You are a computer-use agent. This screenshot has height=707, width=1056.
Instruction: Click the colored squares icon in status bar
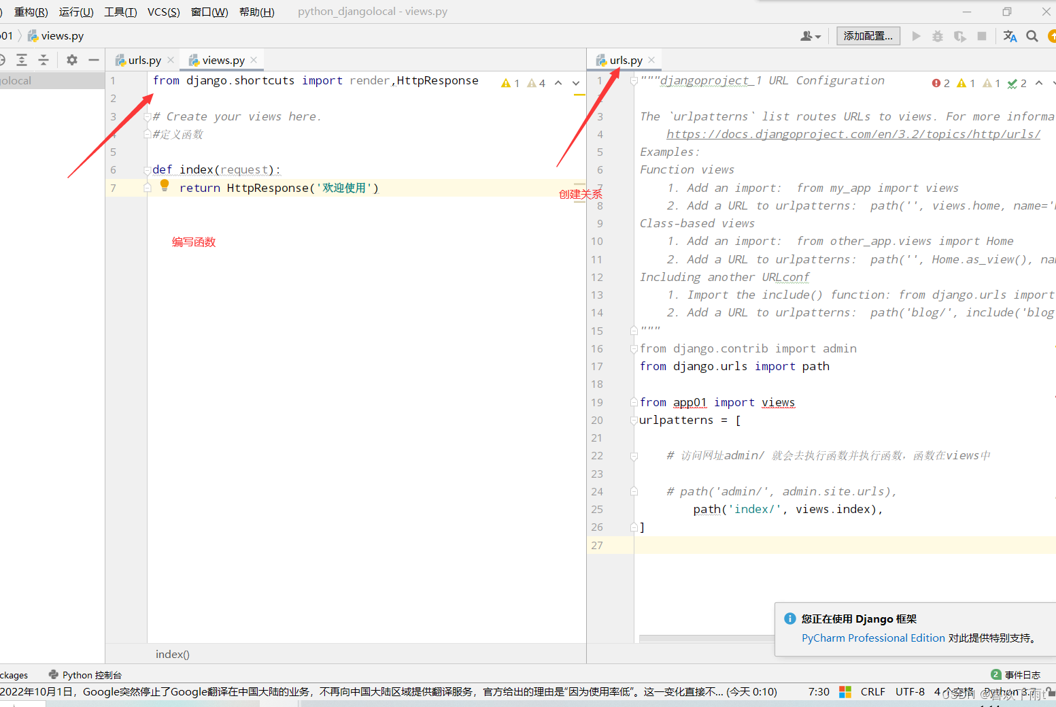click(x=845, y=691)
